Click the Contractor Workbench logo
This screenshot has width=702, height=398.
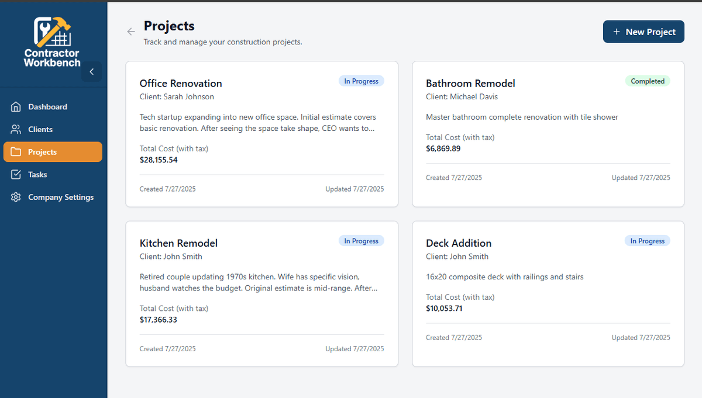(x=51, y=41)
